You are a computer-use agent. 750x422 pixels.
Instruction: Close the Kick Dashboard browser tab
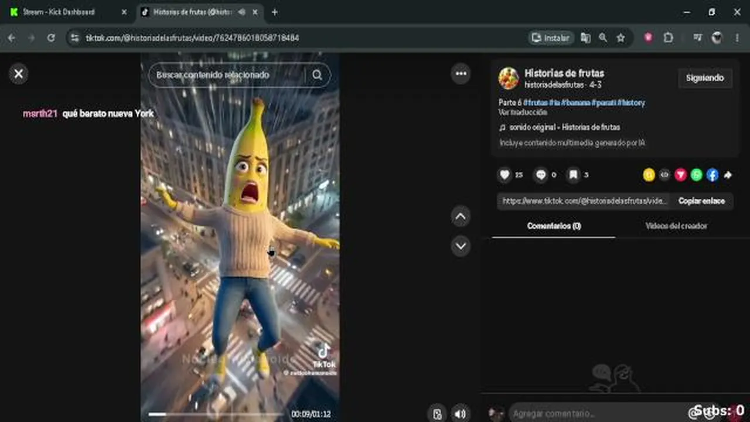[124, 12]
